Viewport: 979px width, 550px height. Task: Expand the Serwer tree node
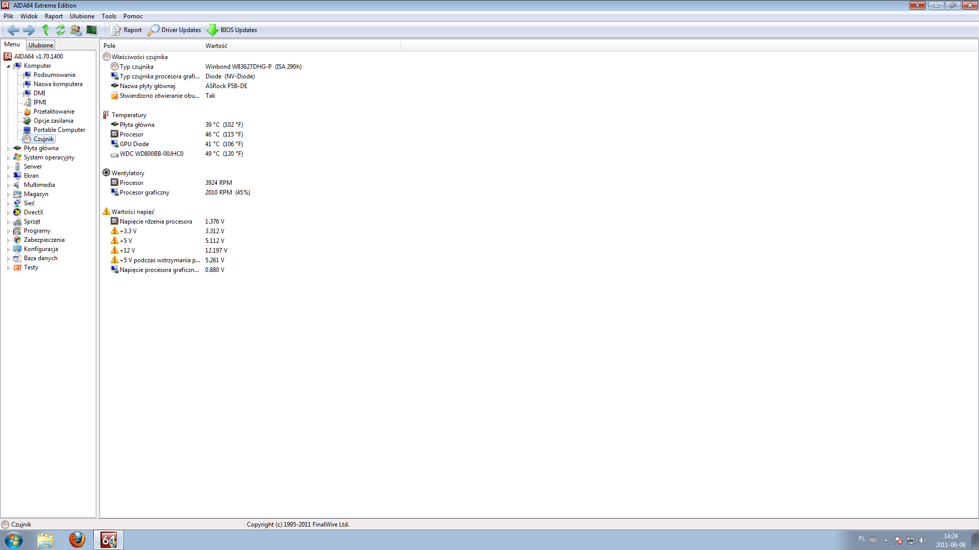pos(8,167)
